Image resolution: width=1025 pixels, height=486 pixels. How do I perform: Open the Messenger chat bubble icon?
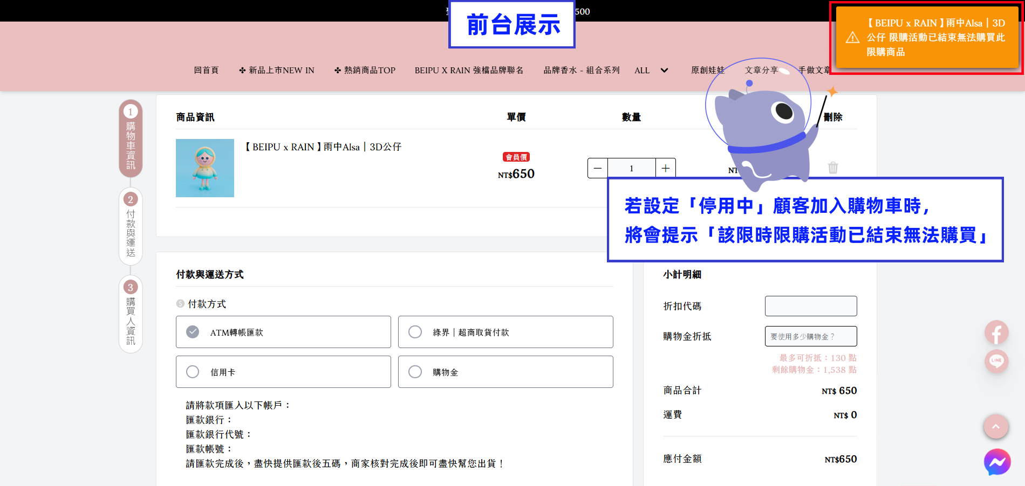pyautogui.click(x=997, y=462)
